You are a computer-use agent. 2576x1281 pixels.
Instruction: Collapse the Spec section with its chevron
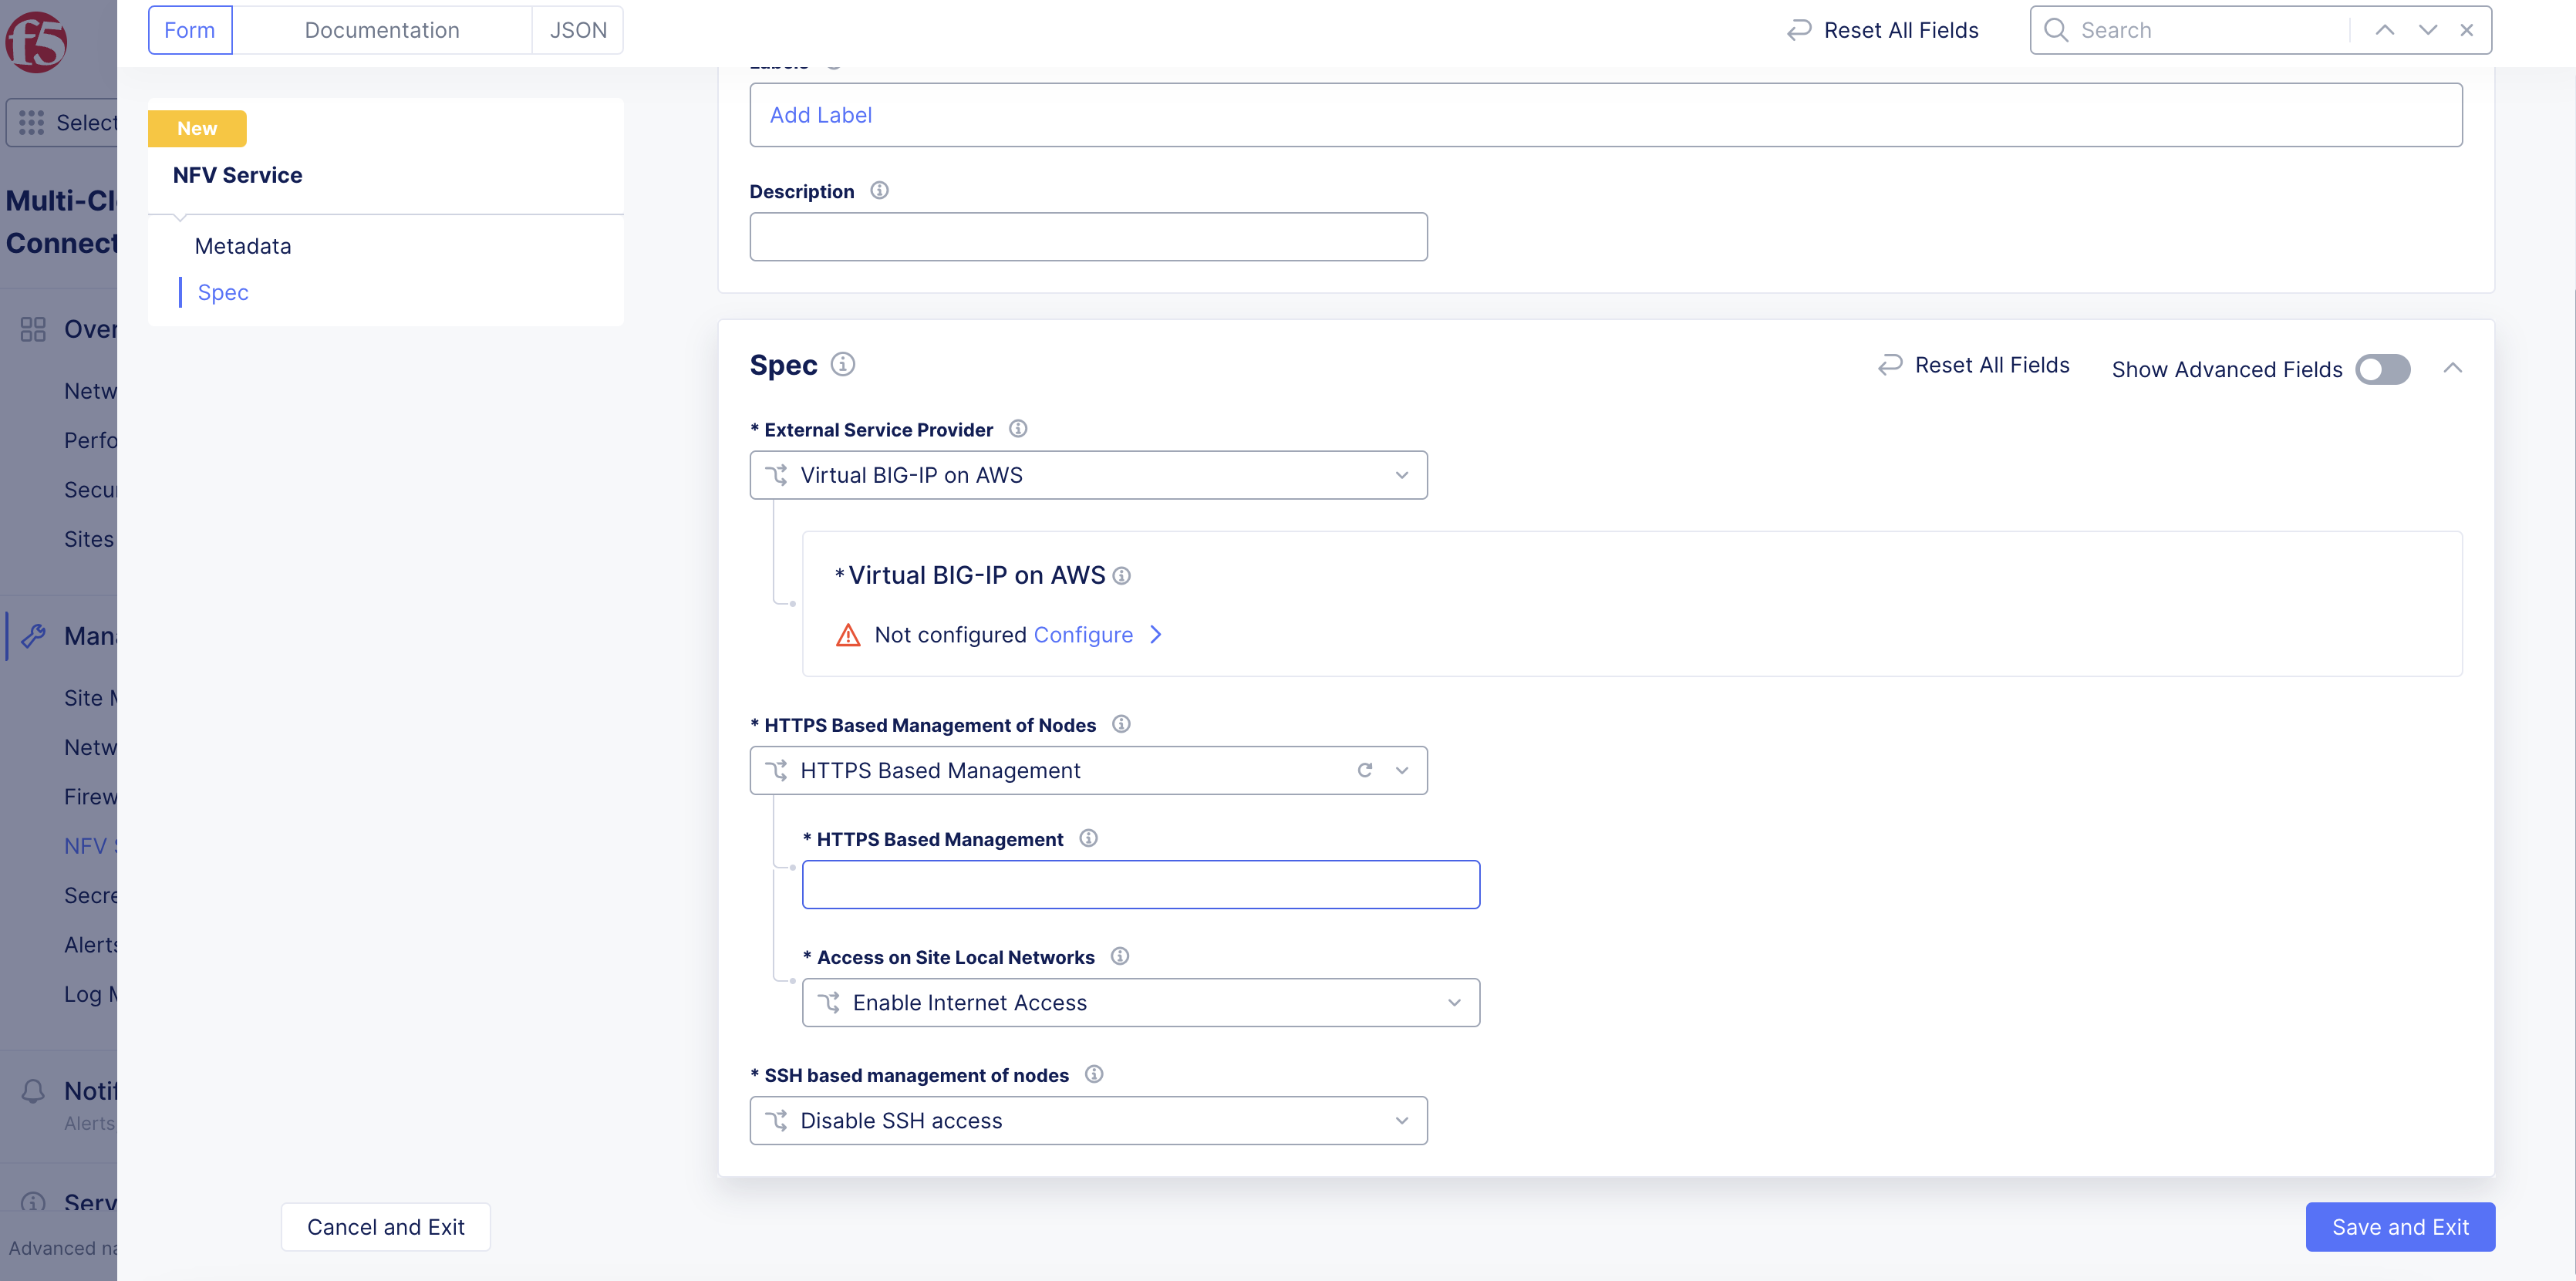2454,368
